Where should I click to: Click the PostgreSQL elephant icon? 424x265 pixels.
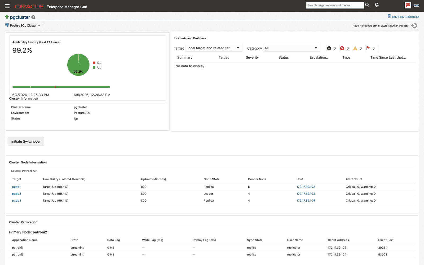(7, 25)
